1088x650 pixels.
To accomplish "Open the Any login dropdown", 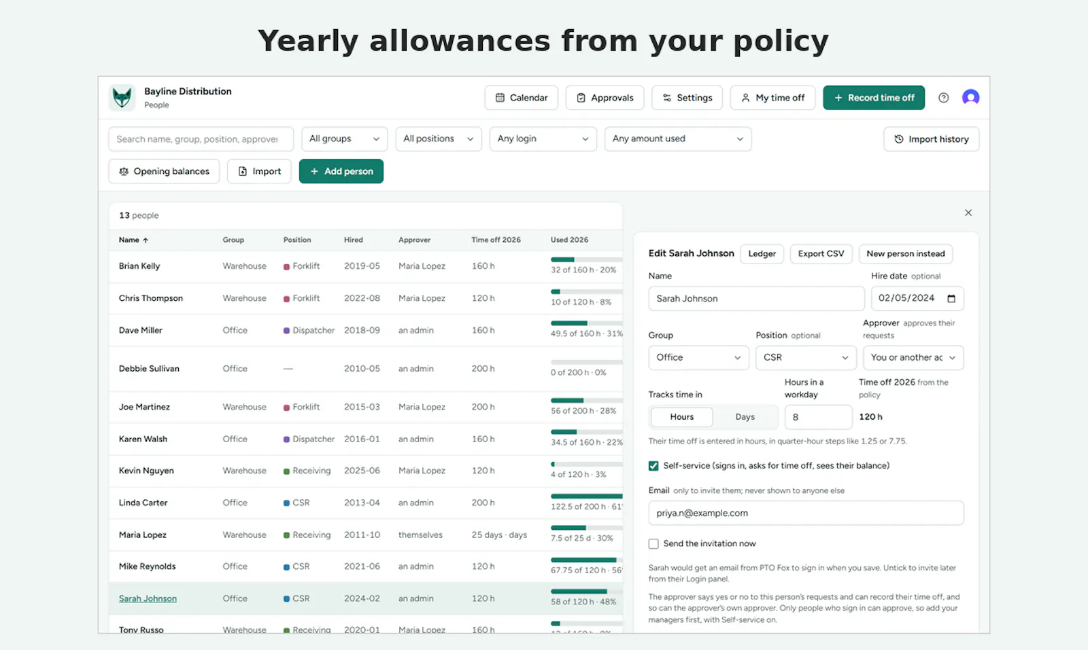I will coord(543,139).
